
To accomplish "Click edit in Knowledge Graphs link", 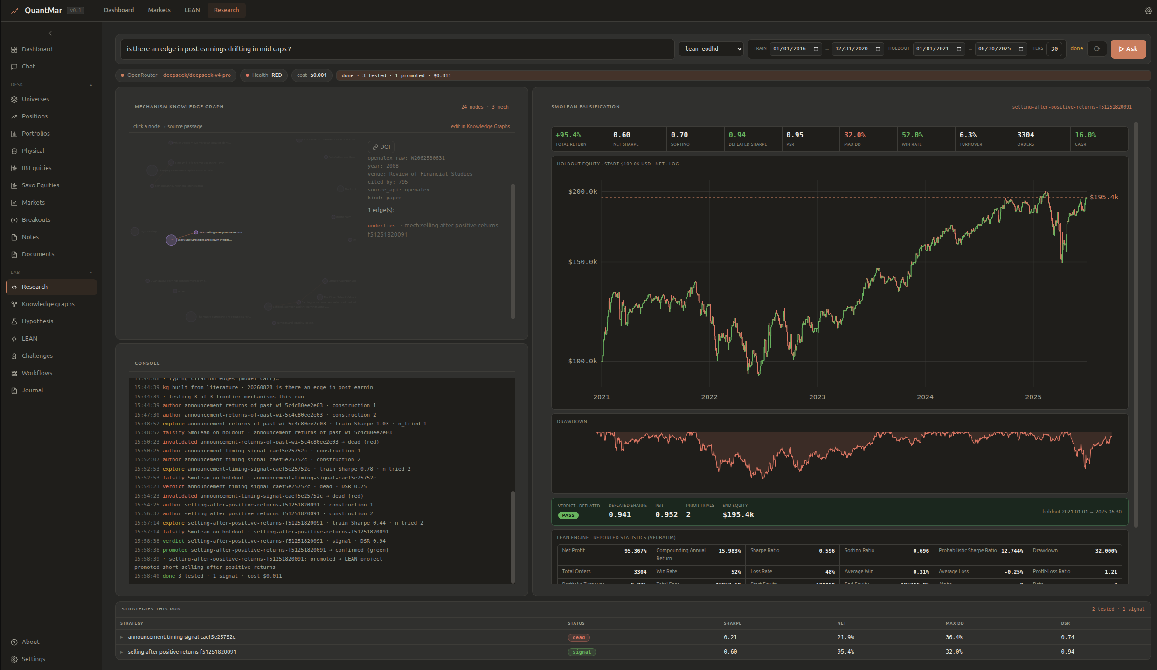I will coord(480,127).
